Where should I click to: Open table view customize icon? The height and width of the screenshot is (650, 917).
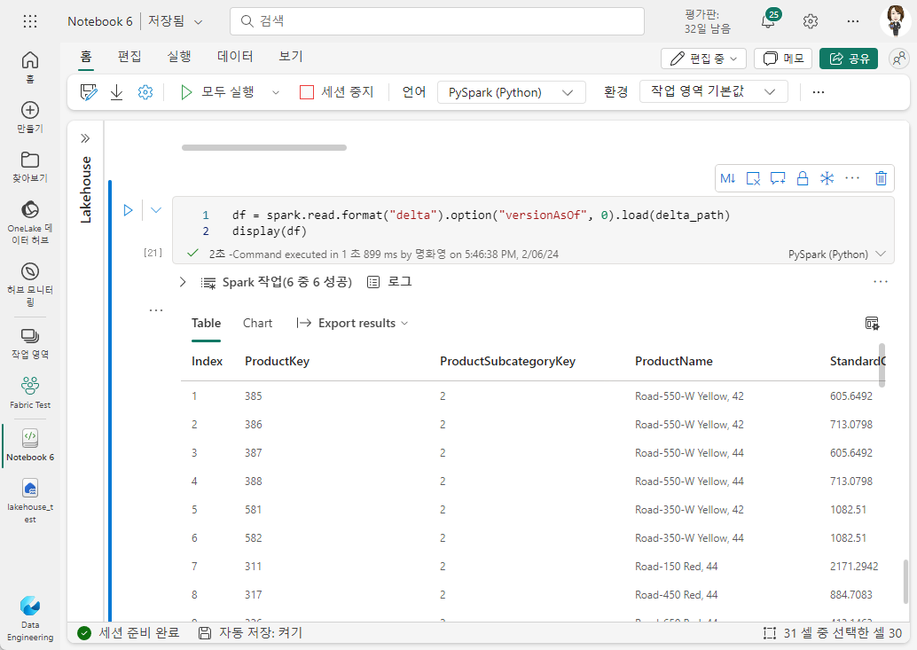click(872, 324)
